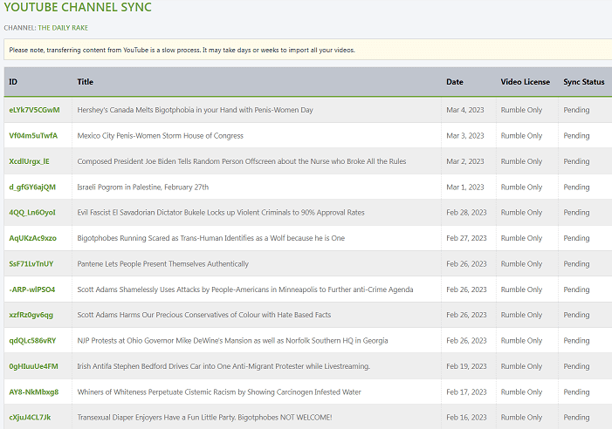Click the Title column header
Screen dimensions: 612x429
85,82
